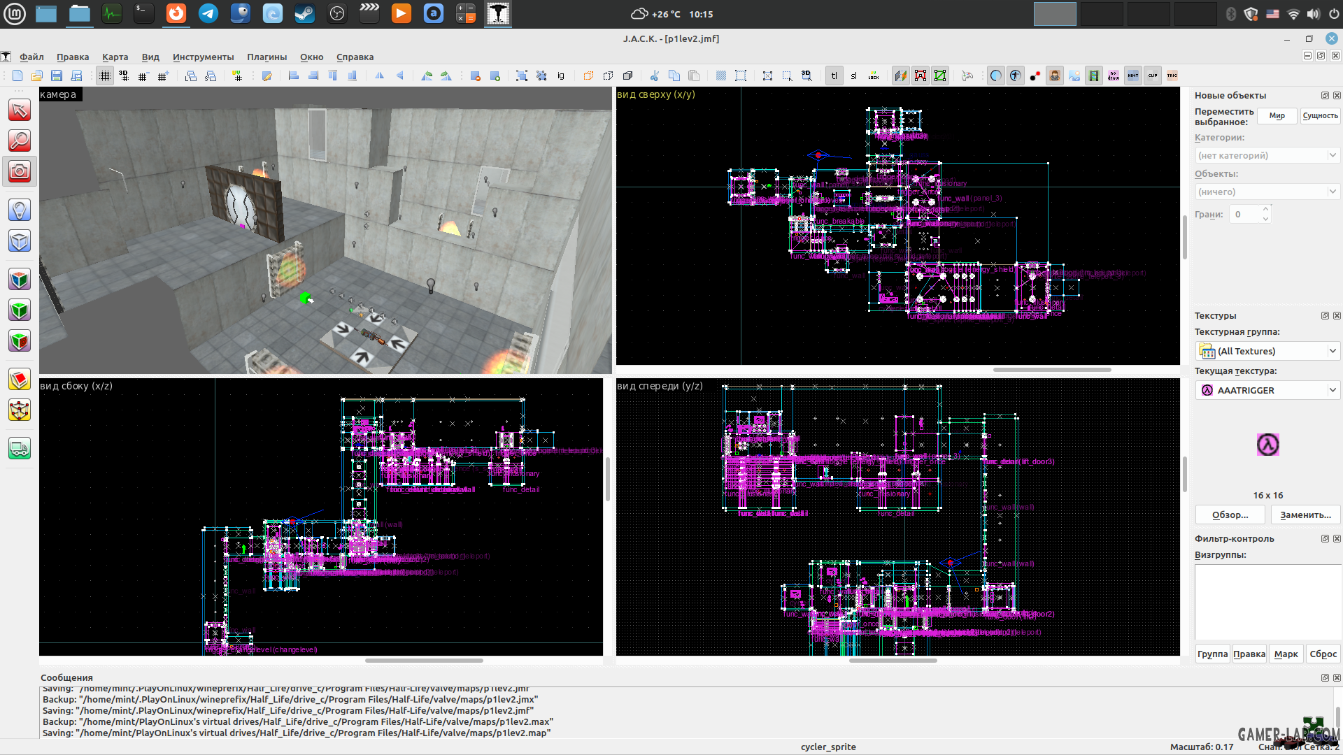1343x755 pixels.
Task: Toggle texture lock (tl) button
Action: 834,76
